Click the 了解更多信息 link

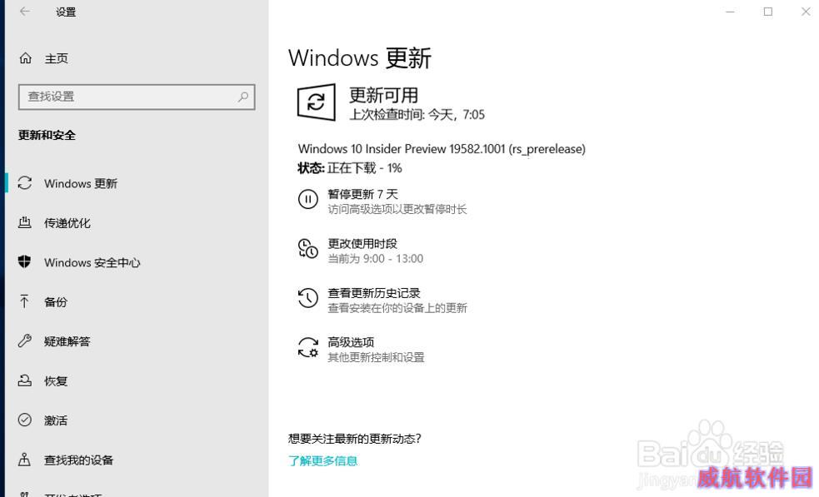coord(322,460)
